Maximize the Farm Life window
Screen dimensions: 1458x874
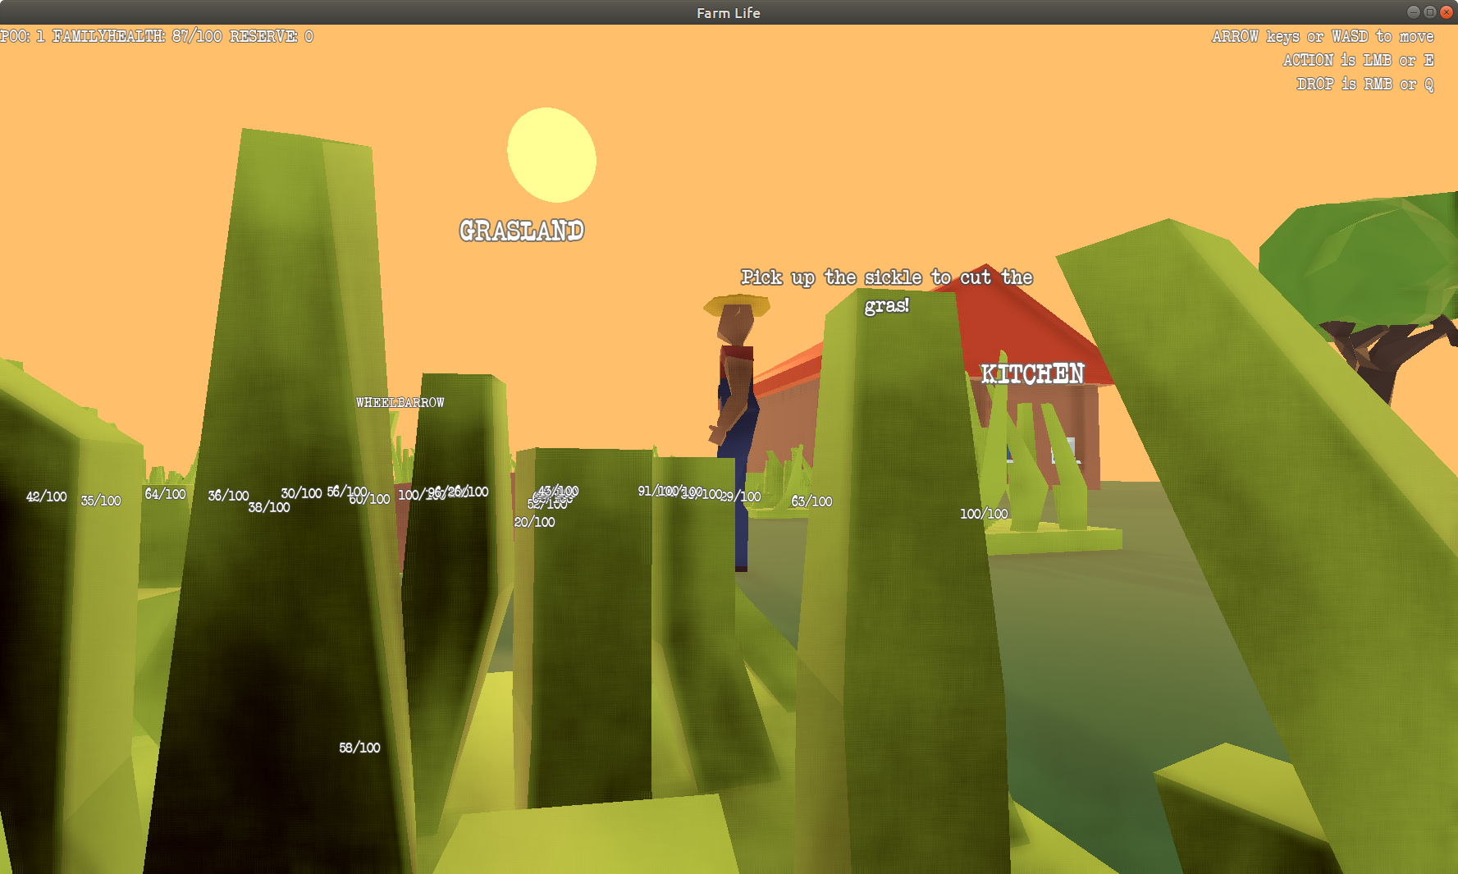pos(1429,12)
